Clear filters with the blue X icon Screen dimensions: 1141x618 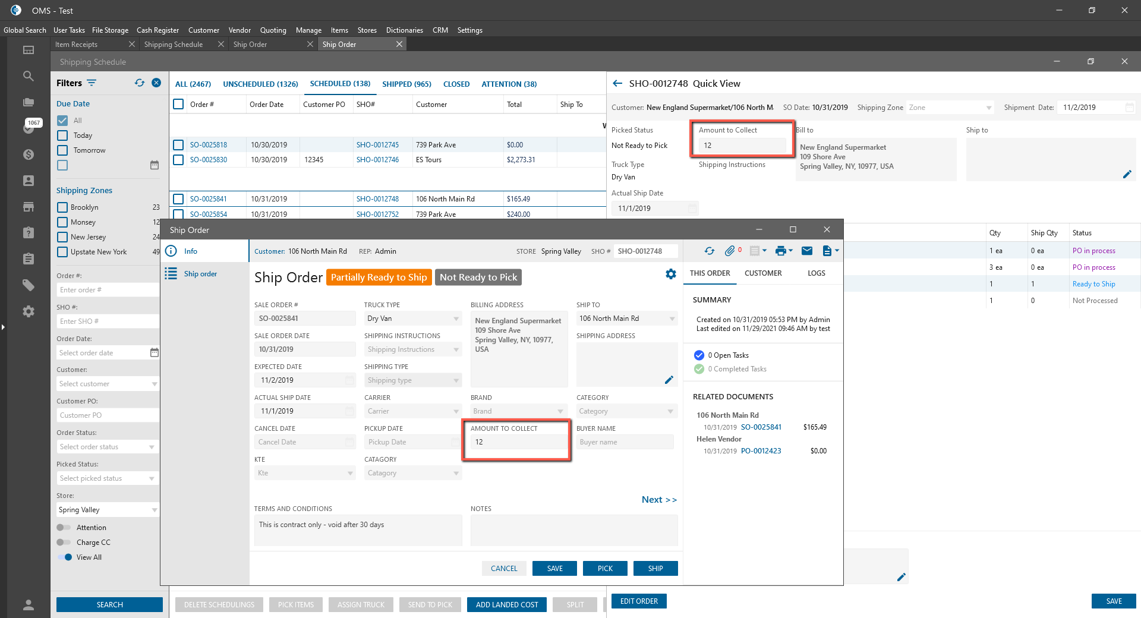click(x=156, y=83)
